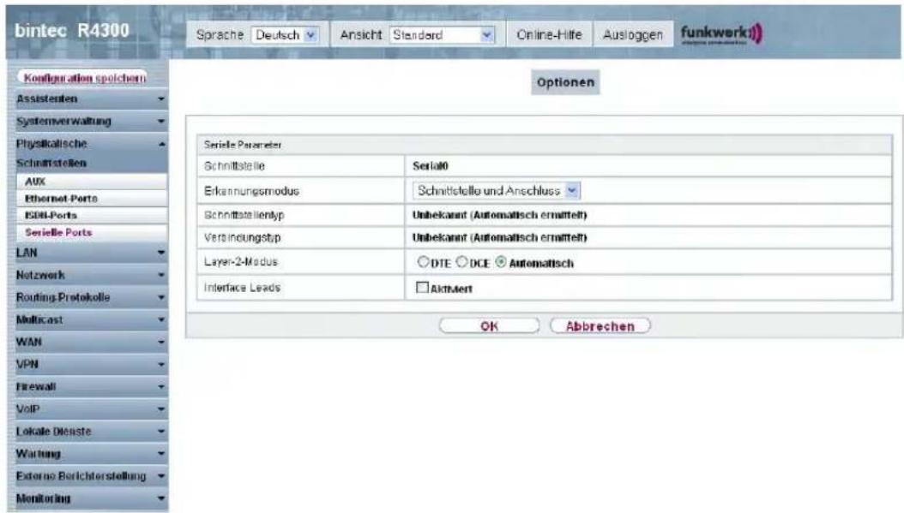Click the Layer-2-Modus label
904x513 pixels.
click(240, 262)
